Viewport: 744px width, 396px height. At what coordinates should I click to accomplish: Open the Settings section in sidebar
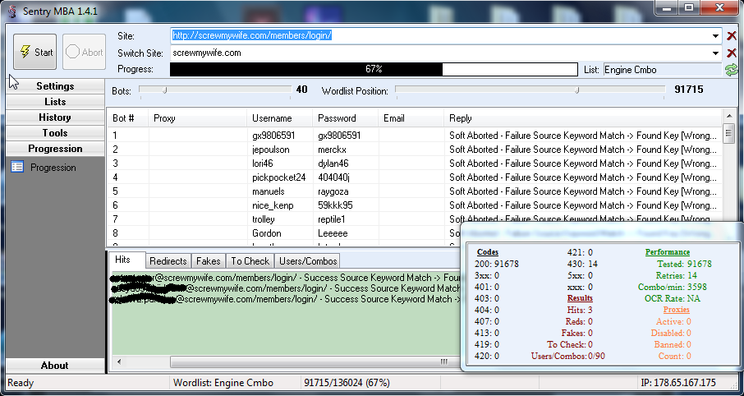pyautogui.click(x=55, y=86)
